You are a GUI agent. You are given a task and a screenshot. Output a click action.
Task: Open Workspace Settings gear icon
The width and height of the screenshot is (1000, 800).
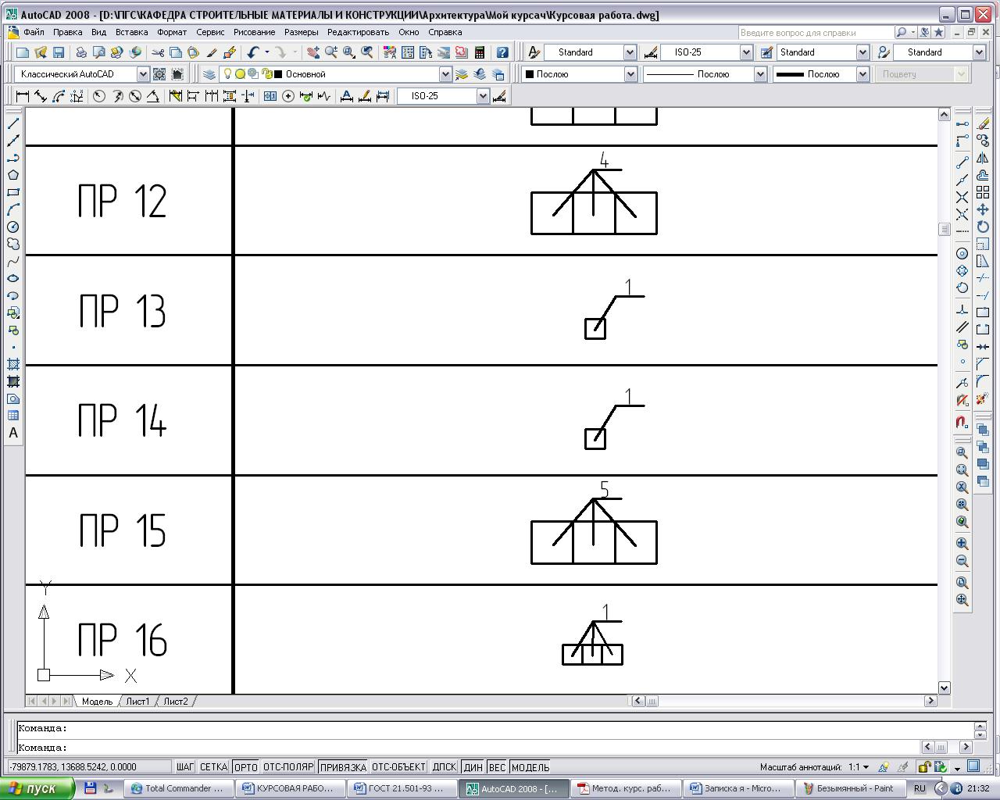(159, 74)
